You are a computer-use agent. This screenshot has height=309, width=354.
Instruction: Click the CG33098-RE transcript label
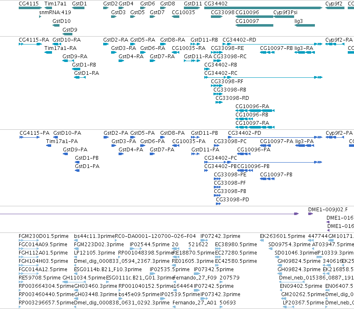click(228, 48)
